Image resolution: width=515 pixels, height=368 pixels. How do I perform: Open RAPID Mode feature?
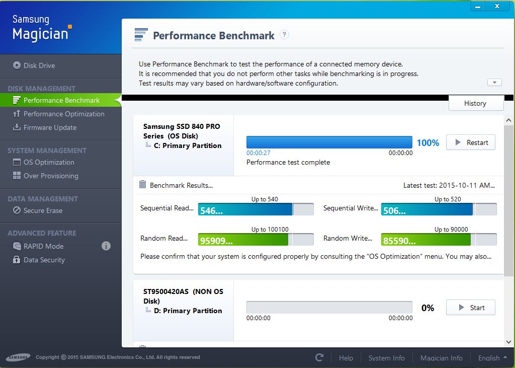[43, 246]
